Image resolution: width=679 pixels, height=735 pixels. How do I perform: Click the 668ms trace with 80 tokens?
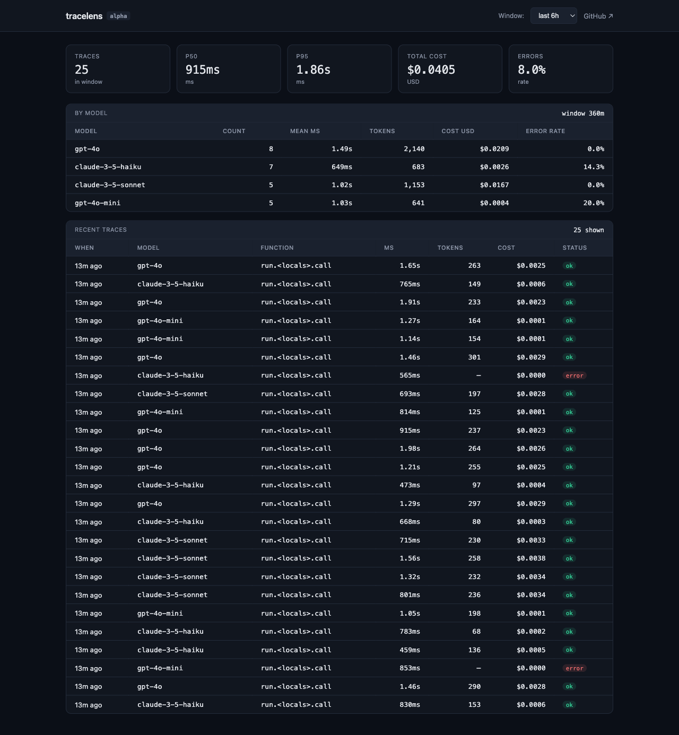[339, 522]
